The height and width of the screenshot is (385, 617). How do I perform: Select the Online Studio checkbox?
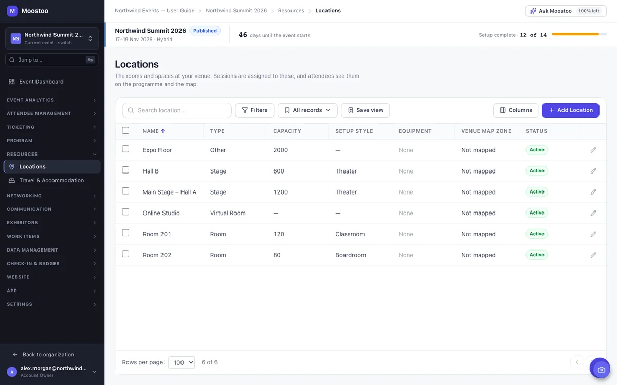125,211
